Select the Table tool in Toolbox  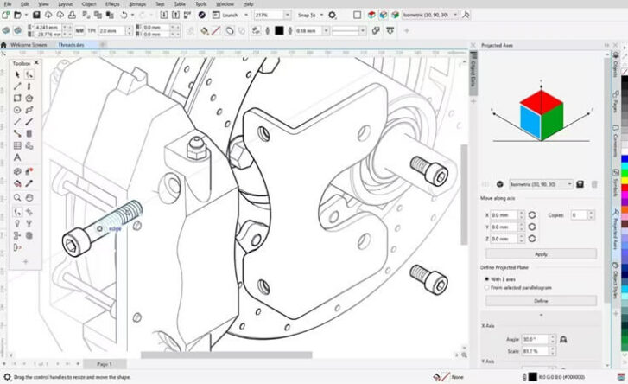pos(17,145)
